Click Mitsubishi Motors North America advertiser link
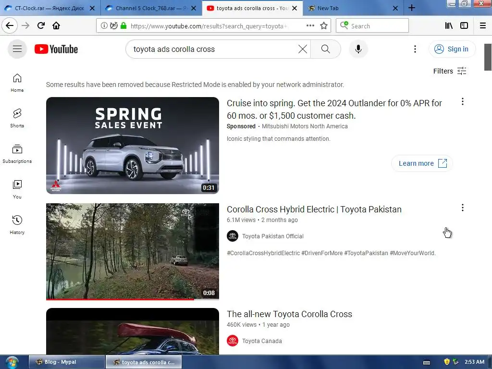The width and height of the screenshot is (492, 369). [305, 126]
